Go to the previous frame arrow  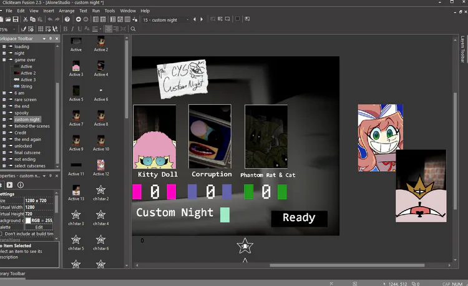click(195, 19)
